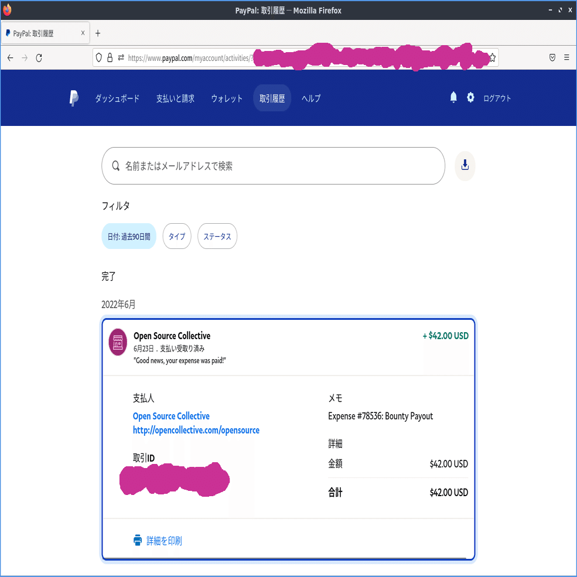
Task: Show site info via padlock icon
Action: [x=110, y=57]
